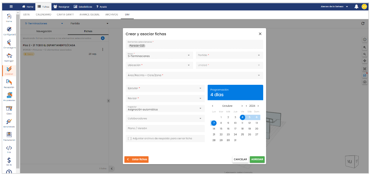Click the camera screenshot icon in viewer
The height and width of the screenshot is (175, 371).
coord(365,82)
